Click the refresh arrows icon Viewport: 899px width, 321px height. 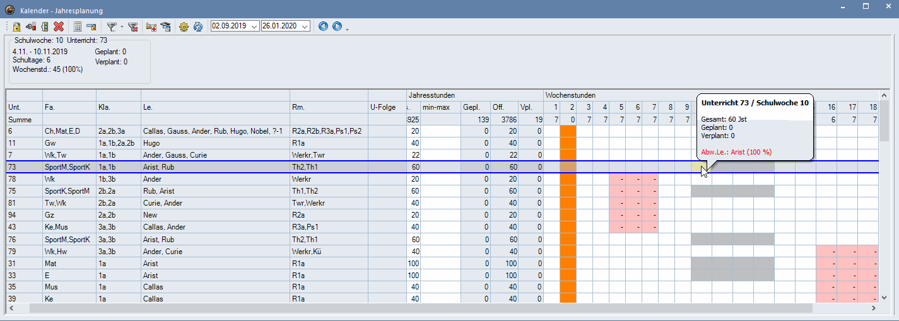click(197, 26)
